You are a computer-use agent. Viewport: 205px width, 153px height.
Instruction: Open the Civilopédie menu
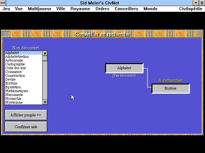191,9
